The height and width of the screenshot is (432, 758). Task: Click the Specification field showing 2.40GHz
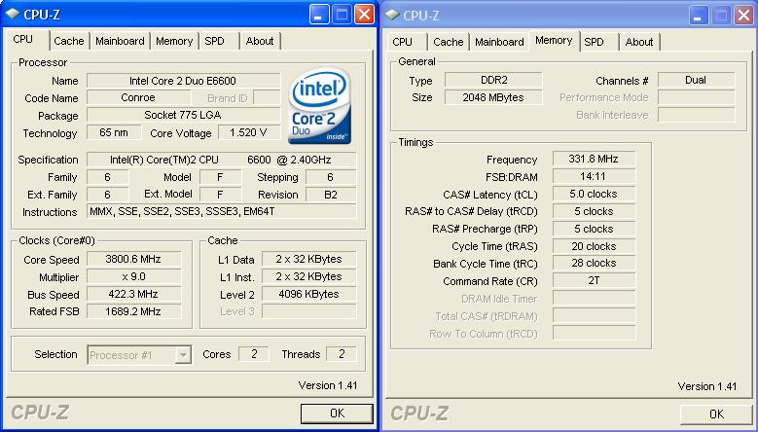[x=222, y=160]
